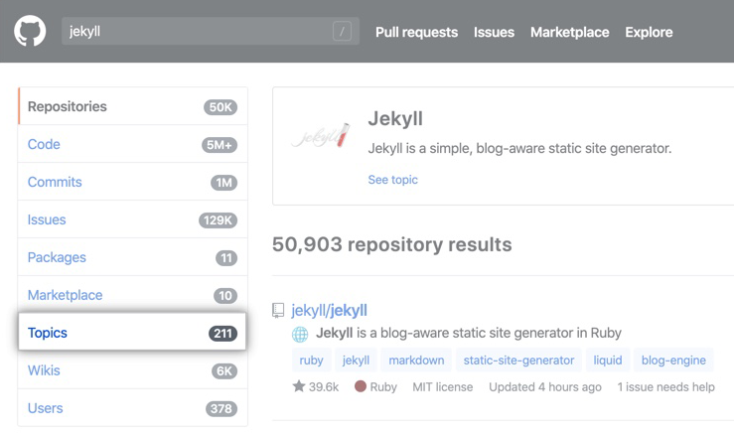734x436 pixels.
Task: Click the slash shortcut icon in search
Action: 342,32
